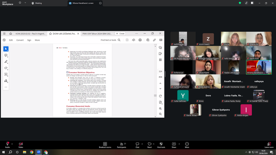Image resolution: width=276 pixels, height=155 pixels.
Task: Click the page number field showing 324
Action: (x=160, y=71)
